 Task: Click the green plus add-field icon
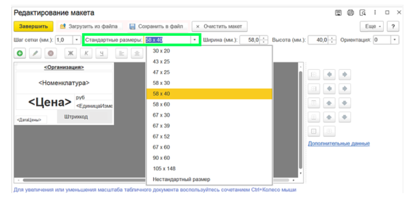(x=19, y=54)
